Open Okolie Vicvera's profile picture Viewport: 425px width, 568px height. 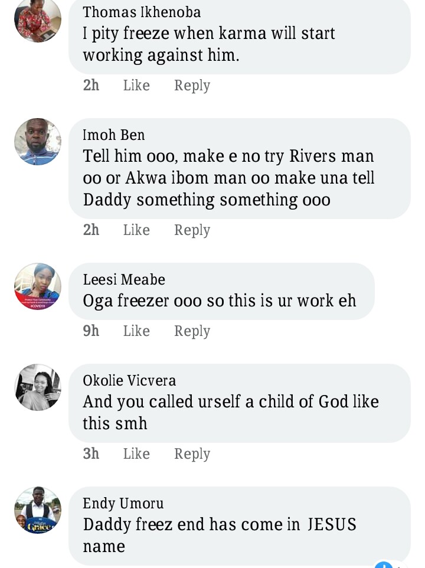(x=38, y=387)
